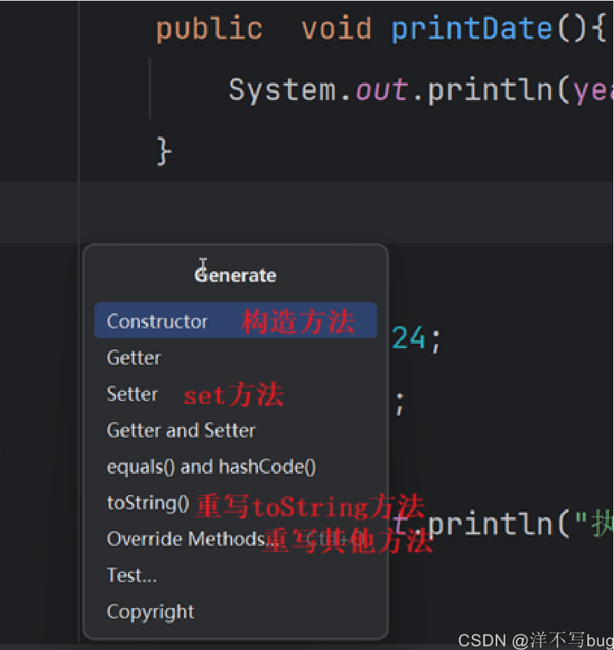Viewport: 614px width, 650px height.
Task: Select the Copyright menu entry
Action: click(x=236, y=612)
